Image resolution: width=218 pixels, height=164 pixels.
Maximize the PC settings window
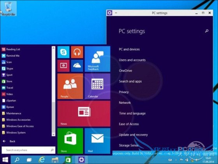(203, 13)
